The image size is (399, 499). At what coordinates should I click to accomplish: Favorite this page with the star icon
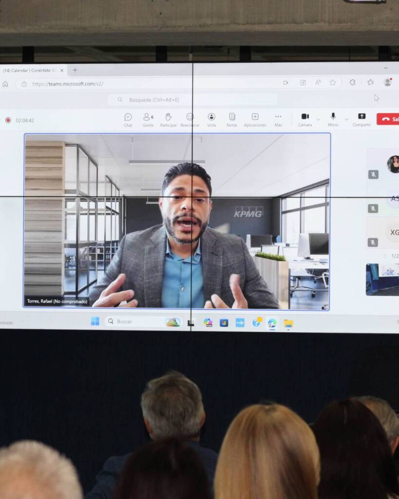(x=333, y=83)
